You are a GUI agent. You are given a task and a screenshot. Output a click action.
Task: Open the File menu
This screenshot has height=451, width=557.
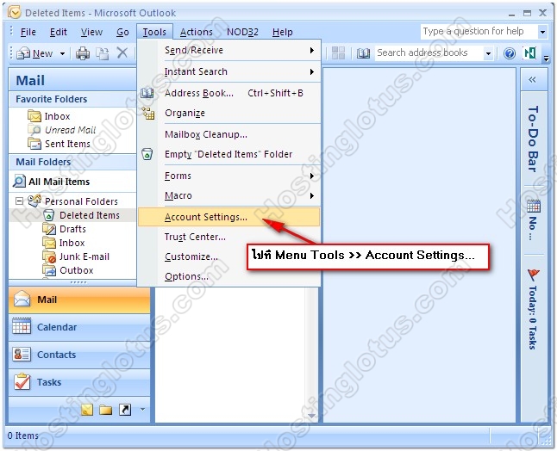pos(28,32)
